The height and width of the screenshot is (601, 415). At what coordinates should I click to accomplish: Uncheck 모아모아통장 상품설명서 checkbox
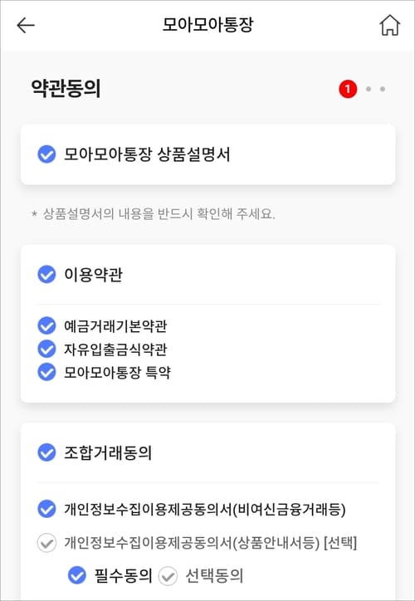click(x=46, y=154)
